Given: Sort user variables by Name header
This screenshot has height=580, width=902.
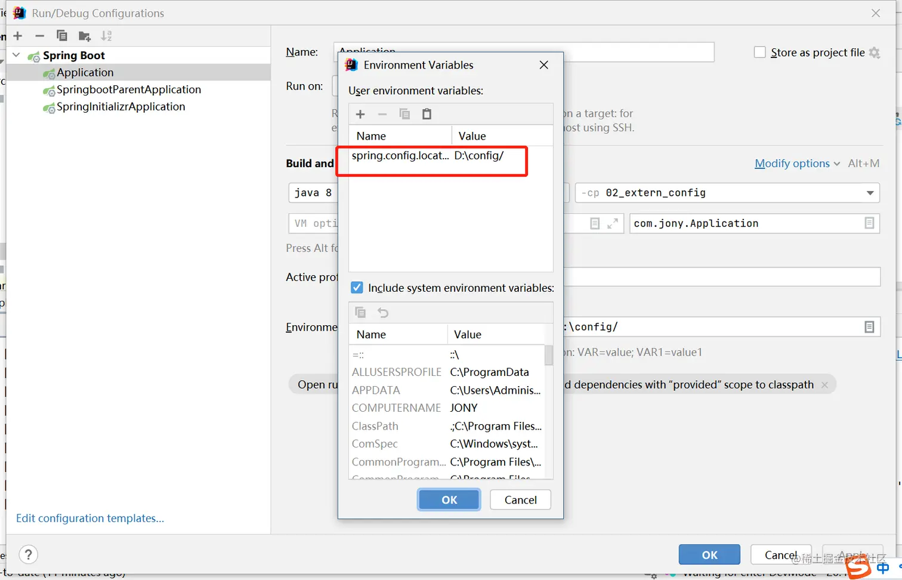Looking at the screenshot, I should pos(400,136).
